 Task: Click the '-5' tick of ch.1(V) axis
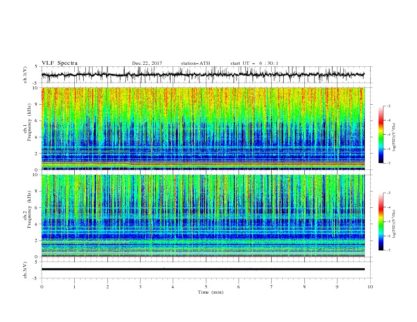click(x=36, y=83)
